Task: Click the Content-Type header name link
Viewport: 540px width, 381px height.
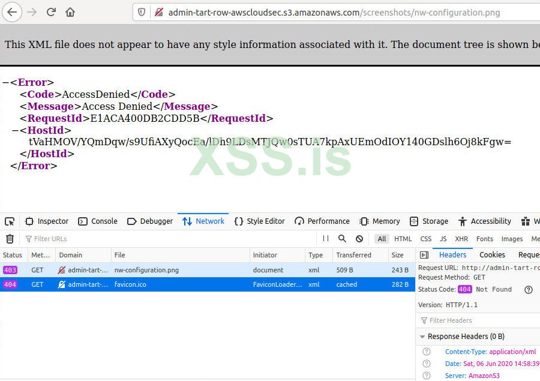Action: tap(466, 352)
